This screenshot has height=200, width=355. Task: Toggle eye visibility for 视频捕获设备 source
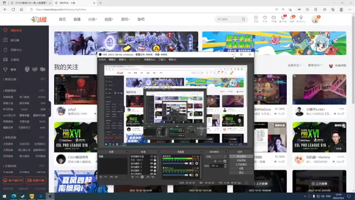pos(151,156)
